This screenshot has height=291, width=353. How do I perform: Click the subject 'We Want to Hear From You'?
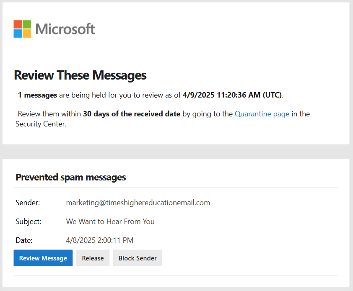pyautogui.click(x=110, y=221)
